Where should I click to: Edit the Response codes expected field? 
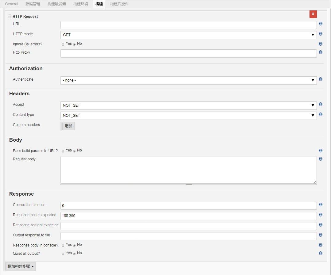[189, 216]
